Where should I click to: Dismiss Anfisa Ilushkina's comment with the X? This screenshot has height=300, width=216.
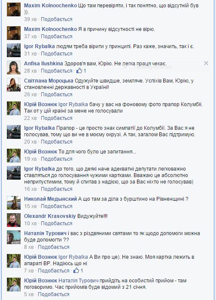click(206, 63)
